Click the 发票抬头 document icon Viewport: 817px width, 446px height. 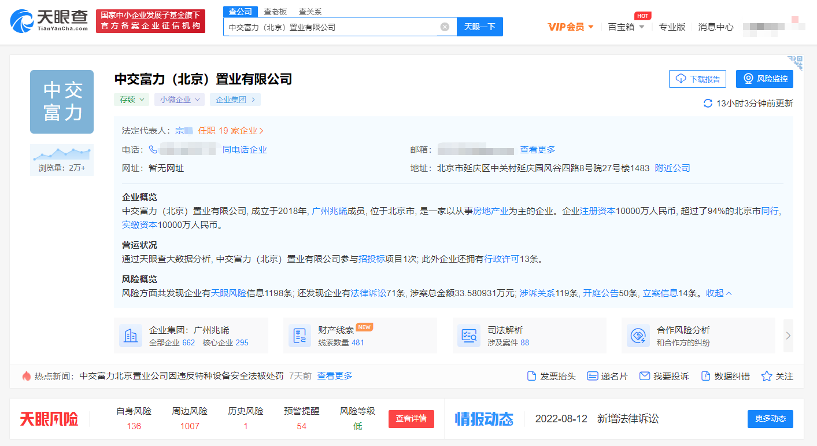(x=531, y=376)
